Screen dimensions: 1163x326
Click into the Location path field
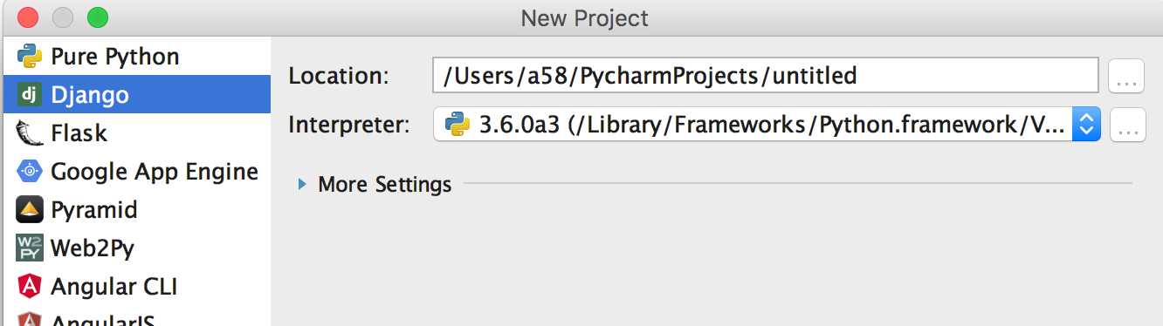click(765, 76)
